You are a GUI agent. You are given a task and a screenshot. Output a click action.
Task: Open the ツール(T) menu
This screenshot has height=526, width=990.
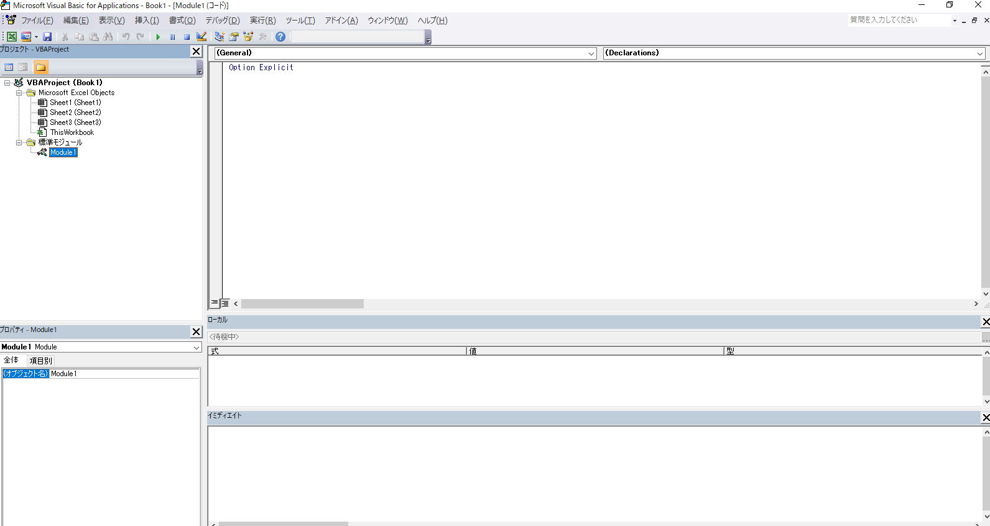(300, 21)
